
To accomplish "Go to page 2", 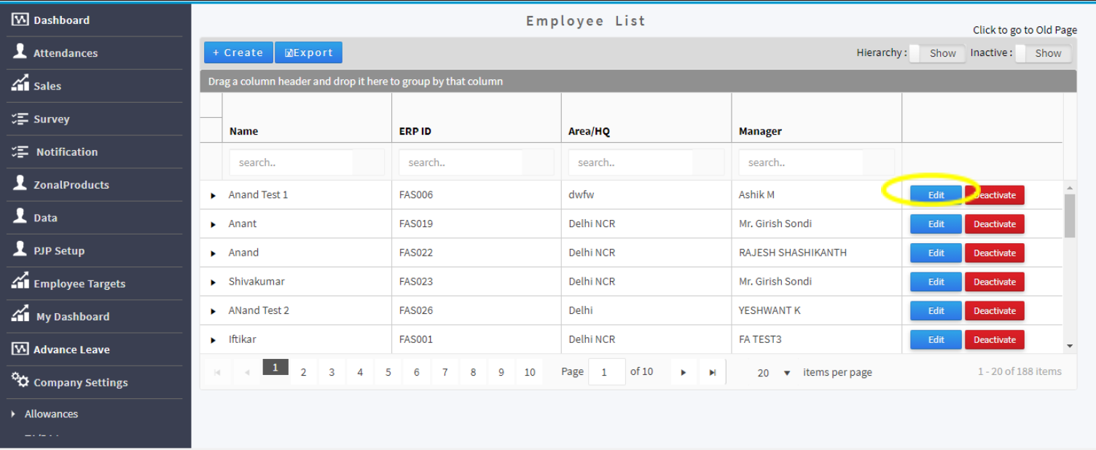I will [303, 372].
